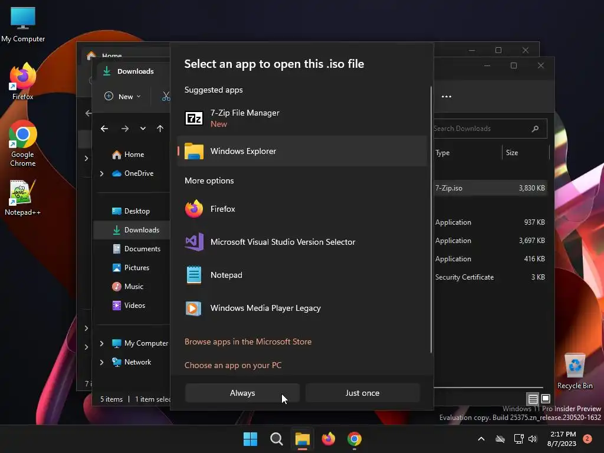
Task: Select Network in navigation pane
Action: point(132,362)
